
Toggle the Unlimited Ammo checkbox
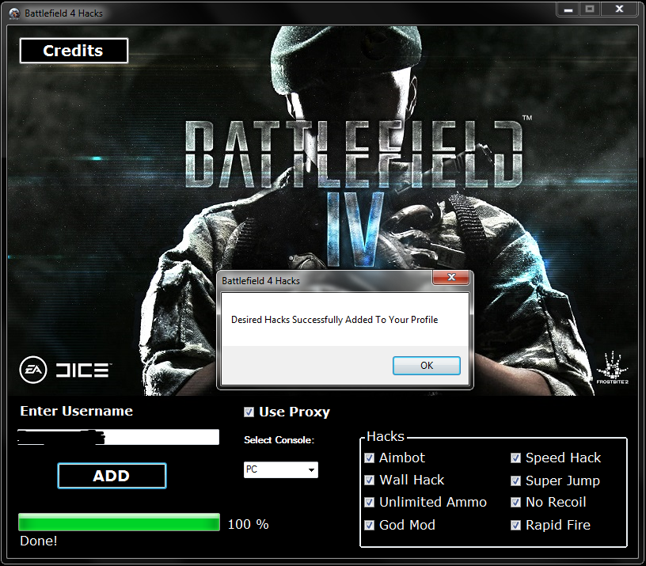pos(370,502)
